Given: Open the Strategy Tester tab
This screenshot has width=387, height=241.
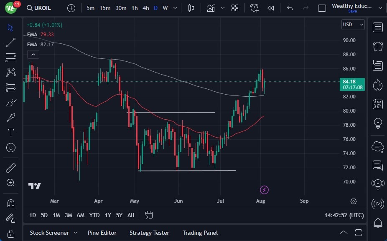Looking at the screenshot, I should [149, 233].
